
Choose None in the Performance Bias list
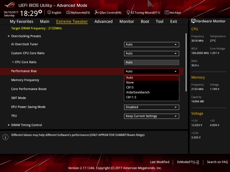click(x=152, y=83)
